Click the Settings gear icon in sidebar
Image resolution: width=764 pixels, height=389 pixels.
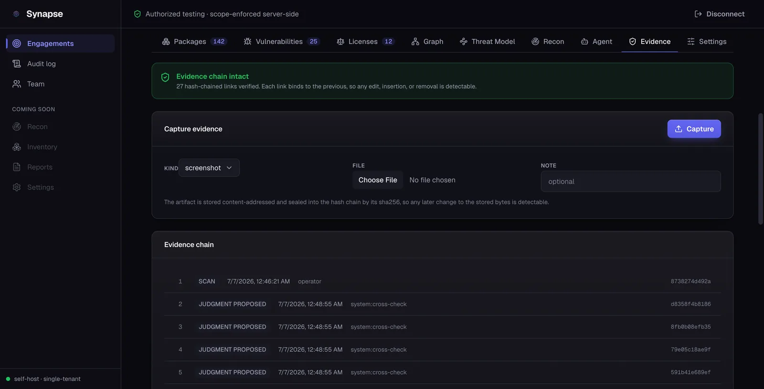point(17,187)
